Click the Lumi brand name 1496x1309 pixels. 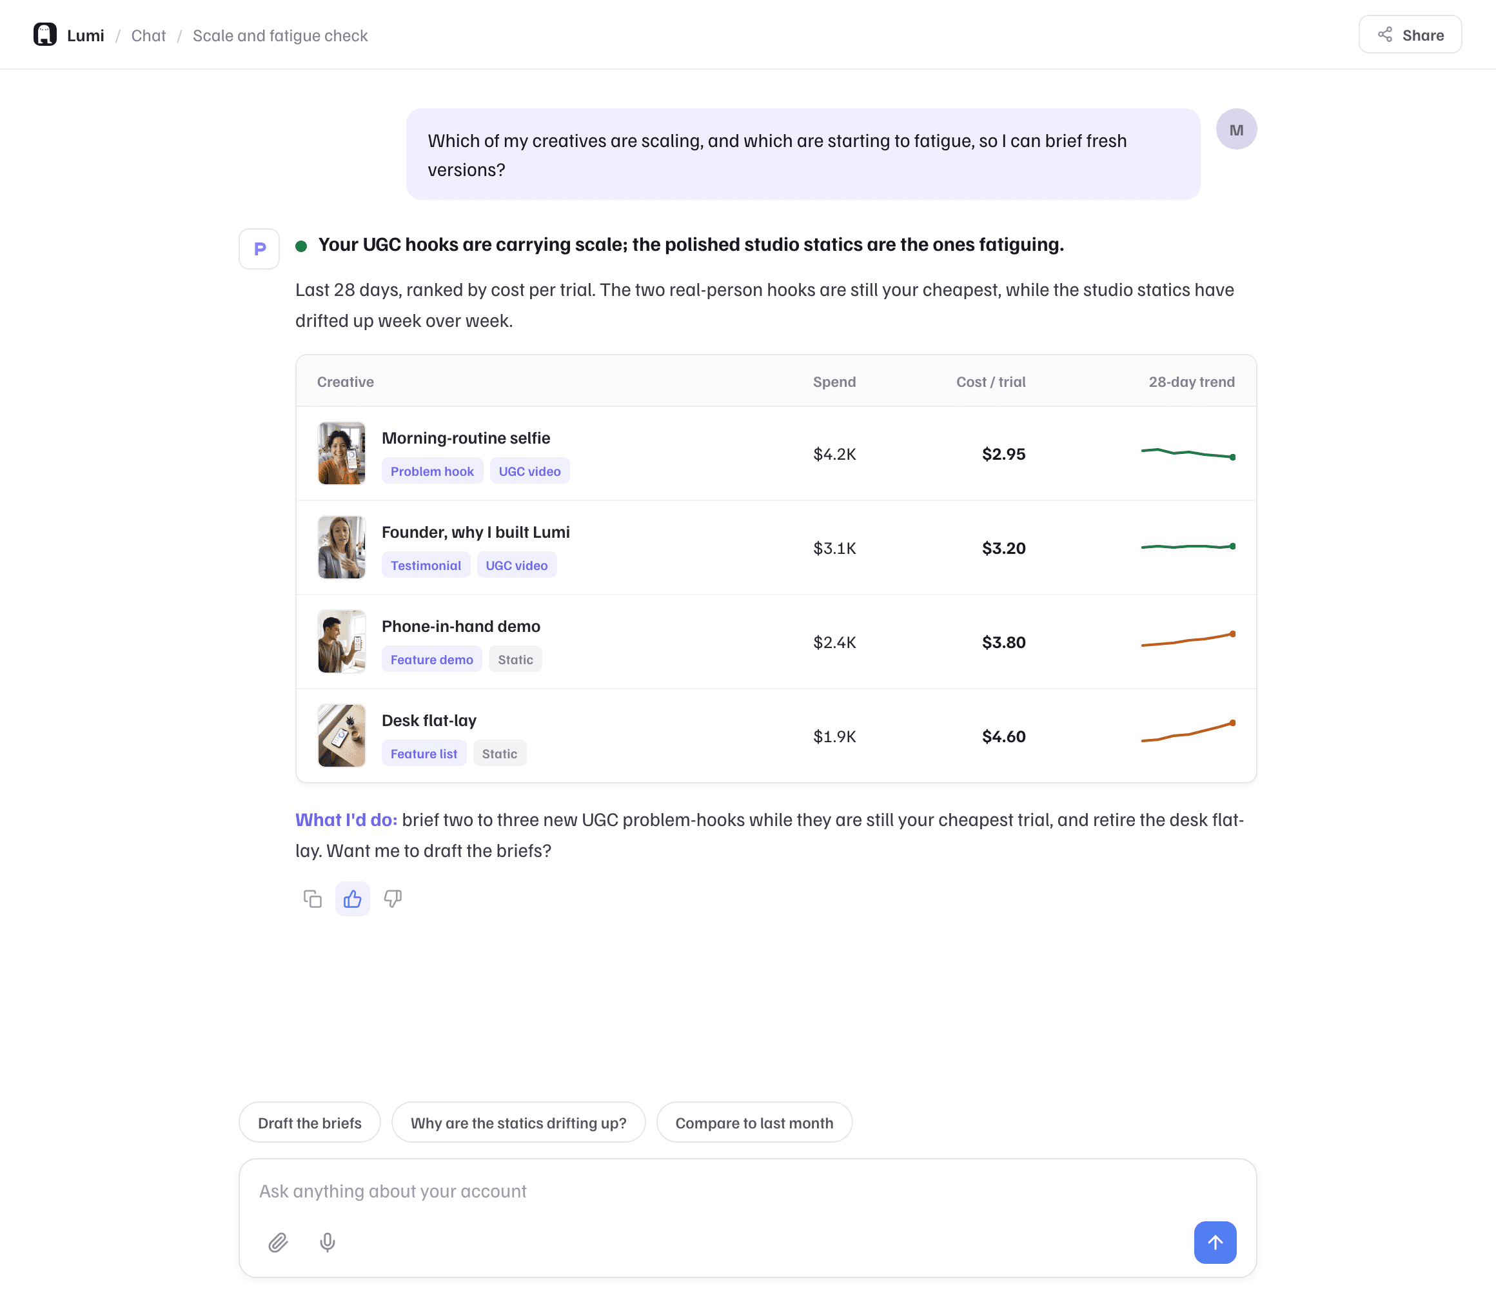coord(86,35)
